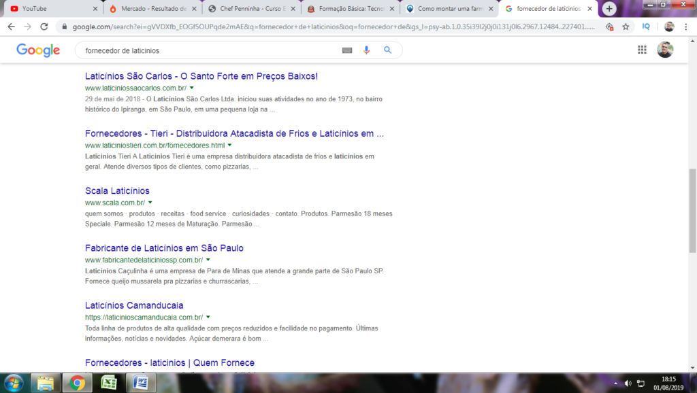Open Chrome's three-dot menu

686,27
